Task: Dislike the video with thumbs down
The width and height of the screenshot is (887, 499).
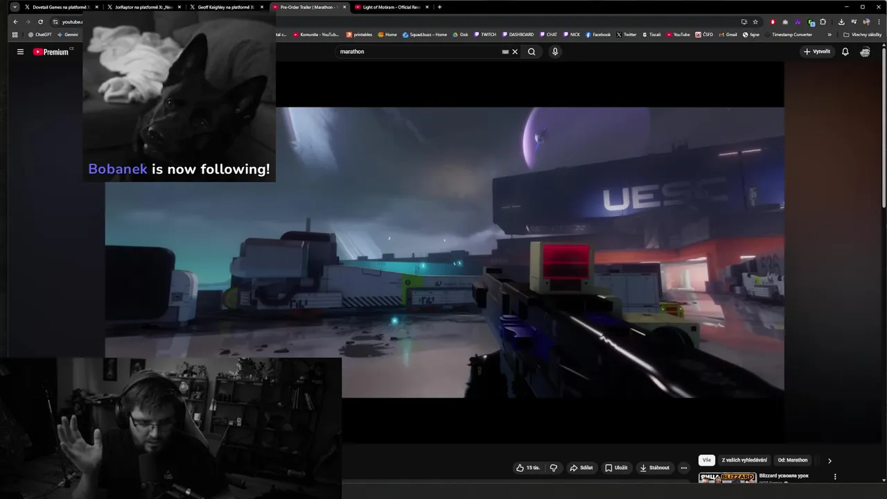Action: click(554, 468)
